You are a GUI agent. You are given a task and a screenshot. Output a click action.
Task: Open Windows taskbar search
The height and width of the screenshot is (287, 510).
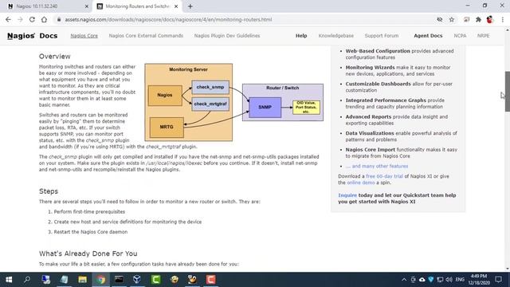point(27,280)
